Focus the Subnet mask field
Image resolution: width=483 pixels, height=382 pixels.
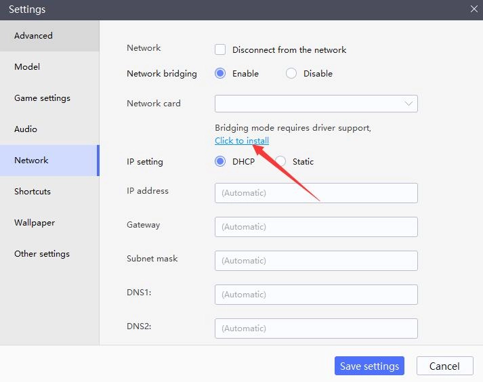[x=316, y=261]
